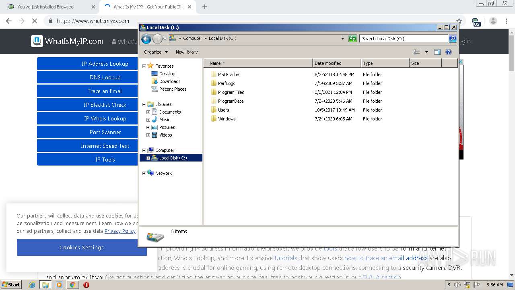The height and width of the screenshot is (290, 515).
Task: Click the Change your view icon
Action: (x=417, y=52)
